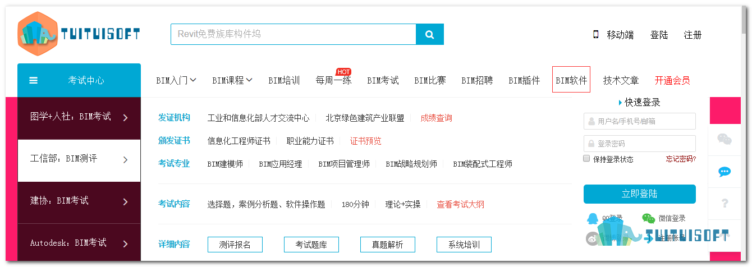Click the 考试题库 button
This screenshot has width=752, height=267.
coord(311,245)
